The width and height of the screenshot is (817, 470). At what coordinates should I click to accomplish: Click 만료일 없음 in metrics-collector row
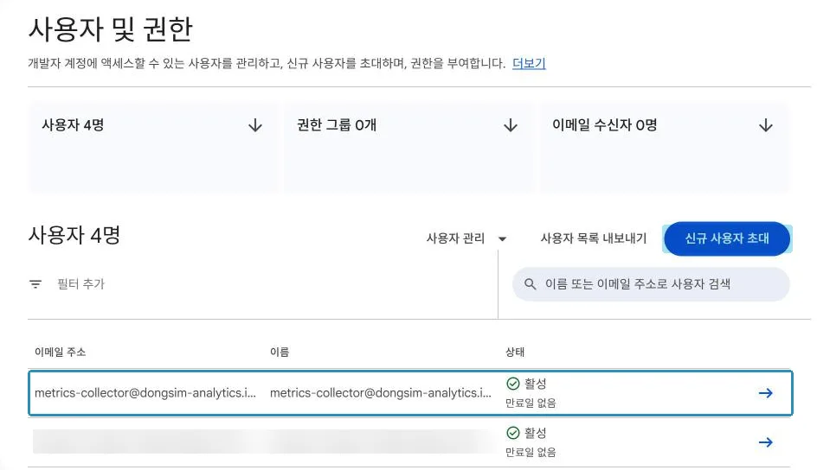531,403
